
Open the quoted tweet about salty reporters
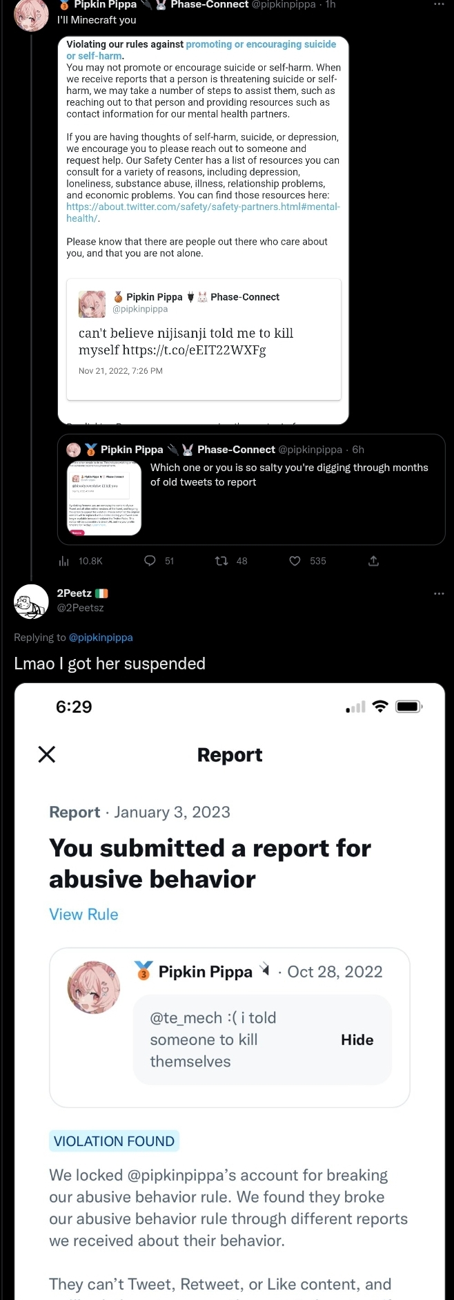(x=251, y=489)
